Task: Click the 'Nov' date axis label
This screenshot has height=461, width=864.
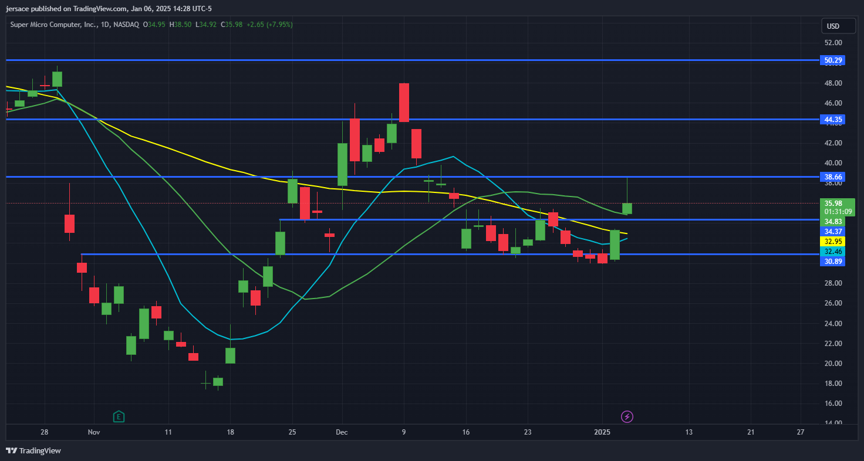Action: pyautogui.click(x=94, y=432)
